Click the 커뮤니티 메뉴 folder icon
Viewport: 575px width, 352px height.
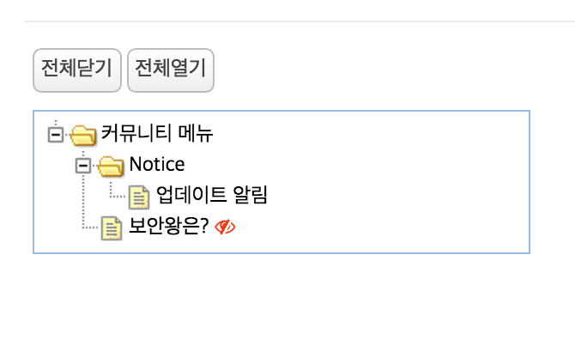point(83,135)
